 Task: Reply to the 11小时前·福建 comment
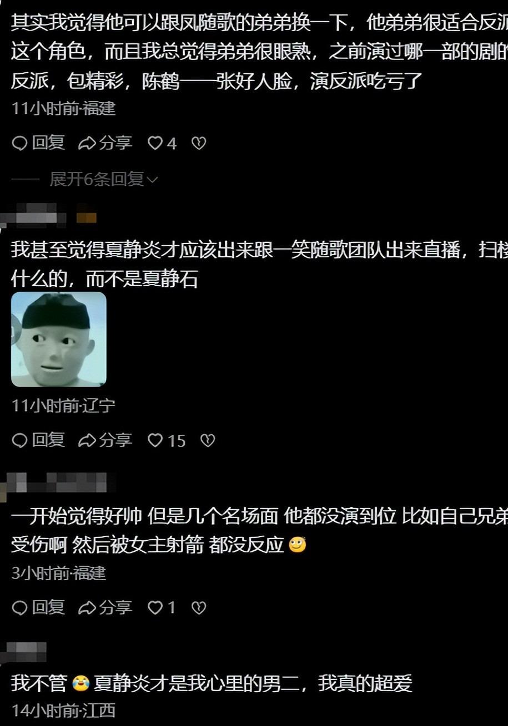click(x=38, y=143)
